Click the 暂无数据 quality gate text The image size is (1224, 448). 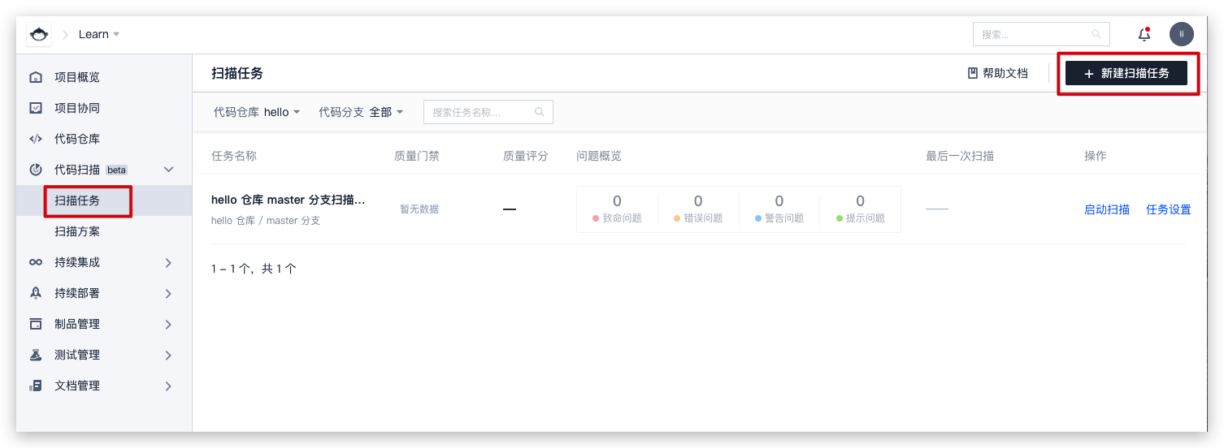419,209
